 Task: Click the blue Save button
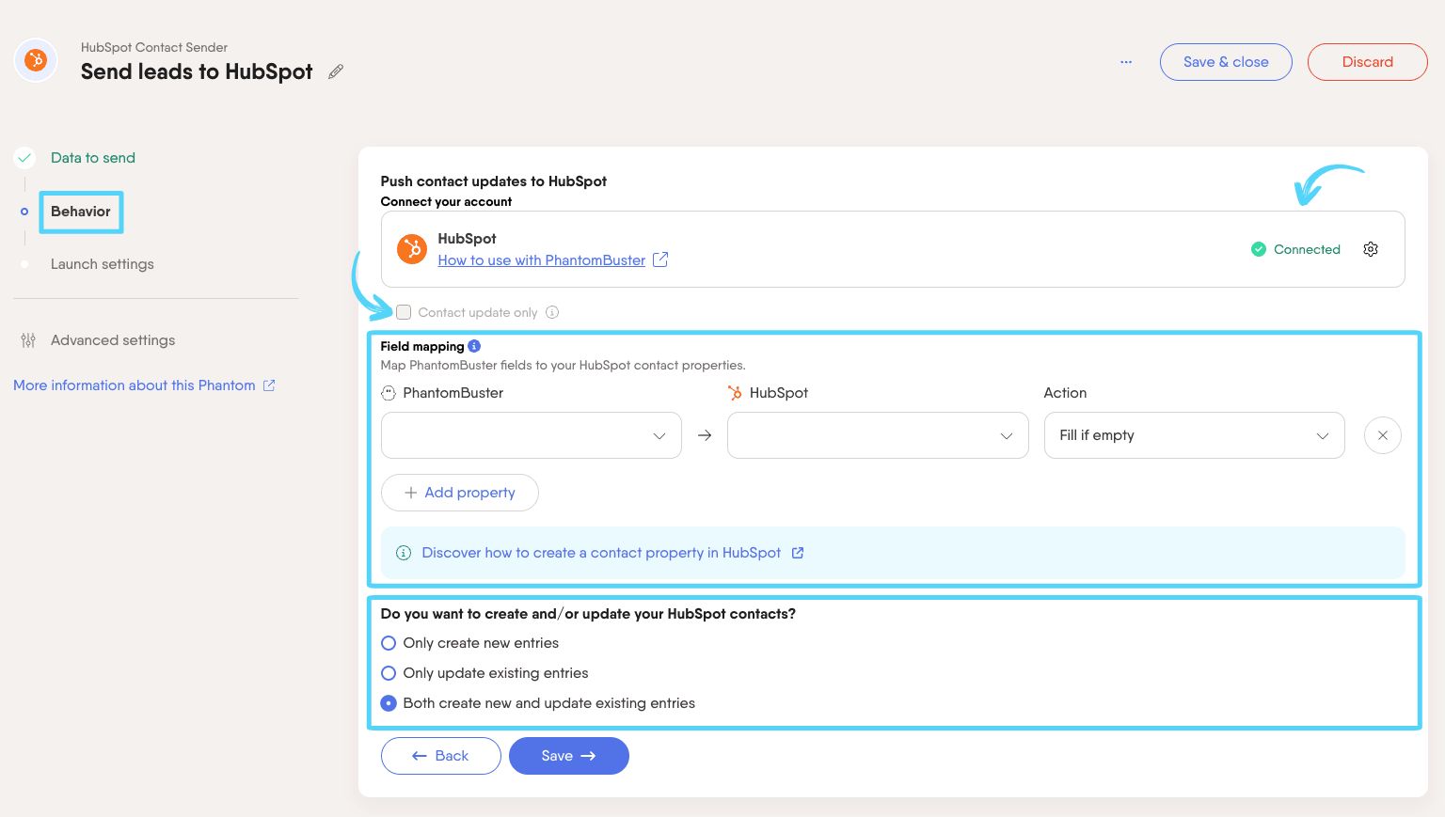(x=568, y=756)
